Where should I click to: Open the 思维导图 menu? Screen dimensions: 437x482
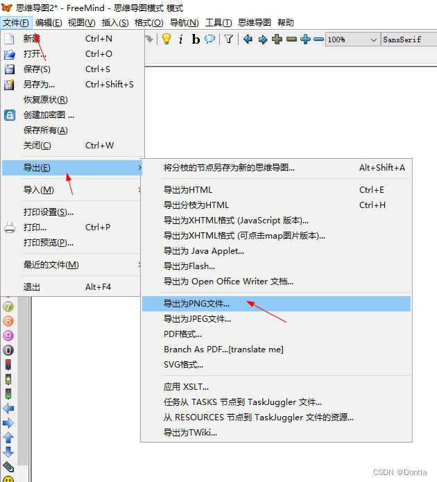(255, 23)
